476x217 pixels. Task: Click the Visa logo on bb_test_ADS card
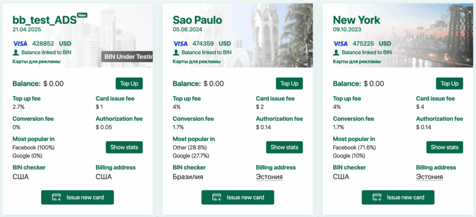20,43
